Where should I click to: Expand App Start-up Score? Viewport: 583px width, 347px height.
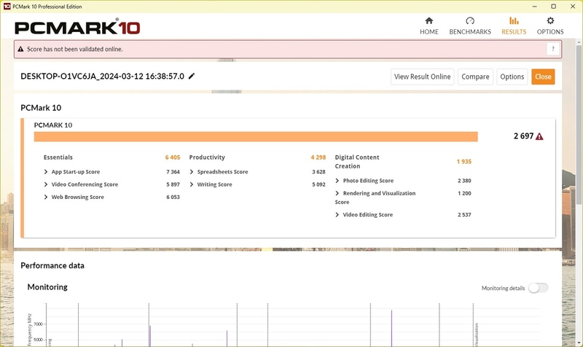pos(46,172)
